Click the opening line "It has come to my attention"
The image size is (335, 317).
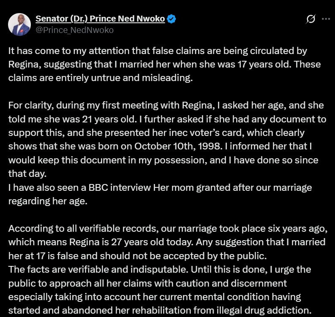click(x=63, y=51)
